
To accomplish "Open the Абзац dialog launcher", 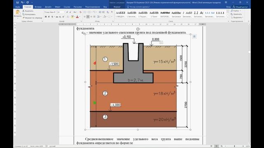I will click(x=113, y=21).
